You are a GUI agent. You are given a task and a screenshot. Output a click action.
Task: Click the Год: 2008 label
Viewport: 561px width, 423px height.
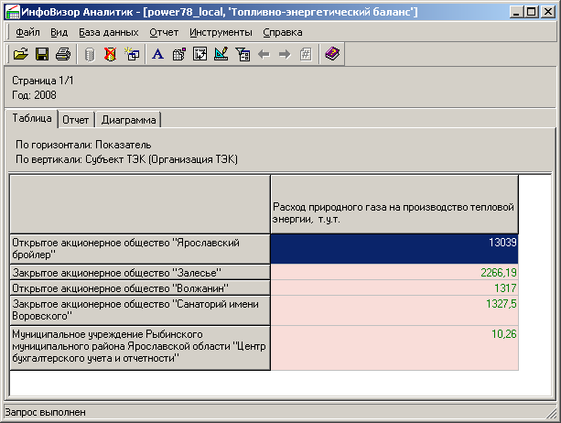pos(35,95)
